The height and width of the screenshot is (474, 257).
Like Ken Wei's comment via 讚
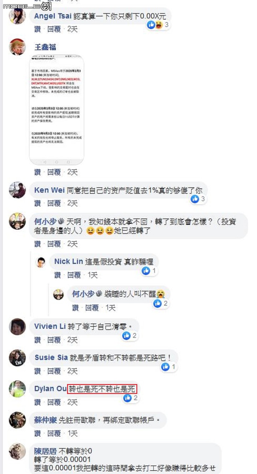tap(37, 203)
